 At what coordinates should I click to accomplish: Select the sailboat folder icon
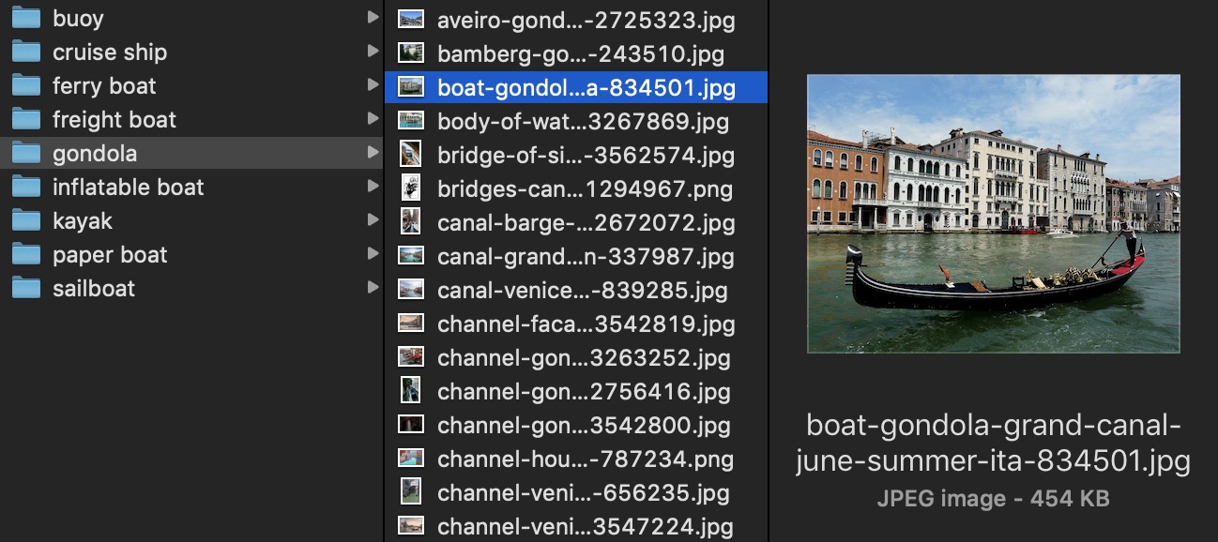pyautogui.click(x=25, y=289)
